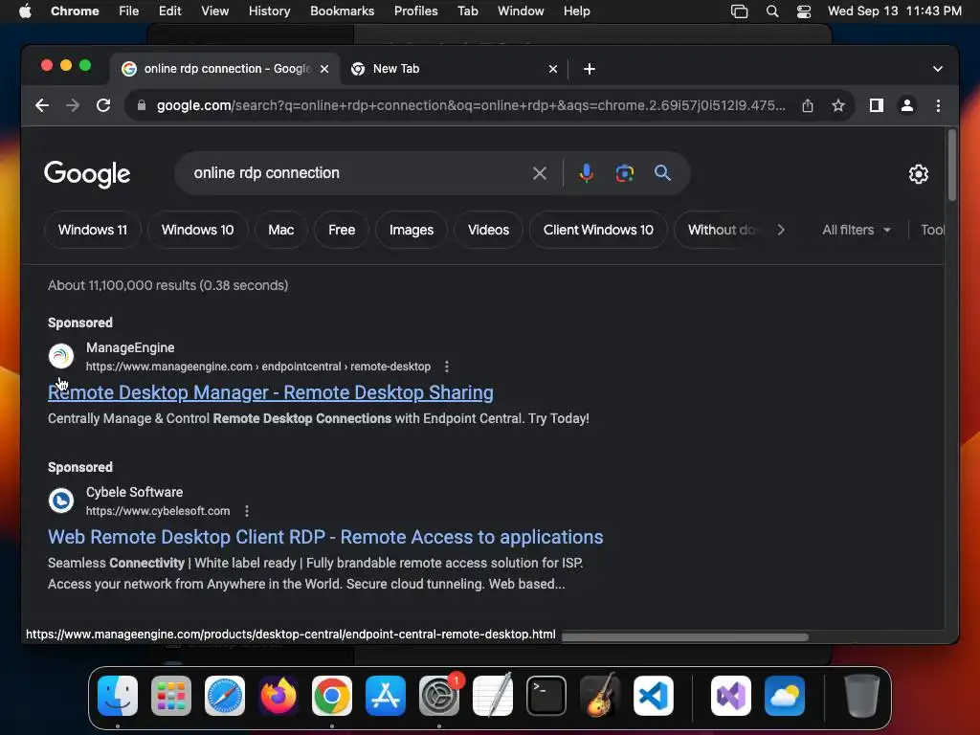Open the Trash in the Dock
Image resolution: width=980 pixels, height=735 pixels.
coord(862,696)
